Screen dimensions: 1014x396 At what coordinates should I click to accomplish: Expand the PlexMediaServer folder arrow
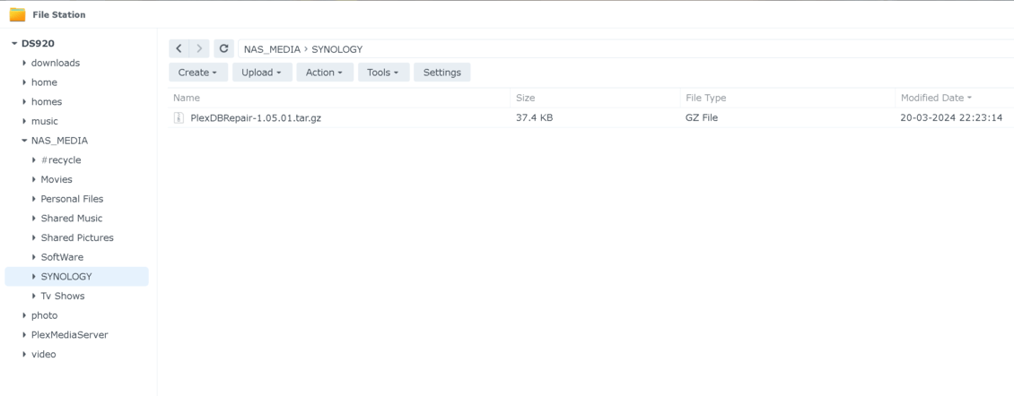[24, 335]
